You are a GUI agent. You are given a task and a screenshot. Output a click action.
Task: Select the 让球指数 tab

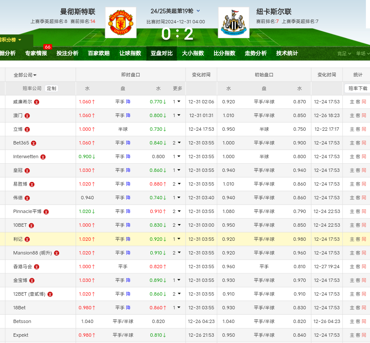[x=130, y=53]
